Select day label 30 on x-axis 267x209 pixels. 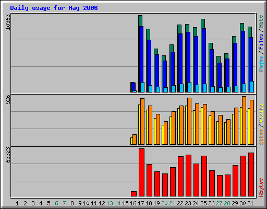[242, 203]
